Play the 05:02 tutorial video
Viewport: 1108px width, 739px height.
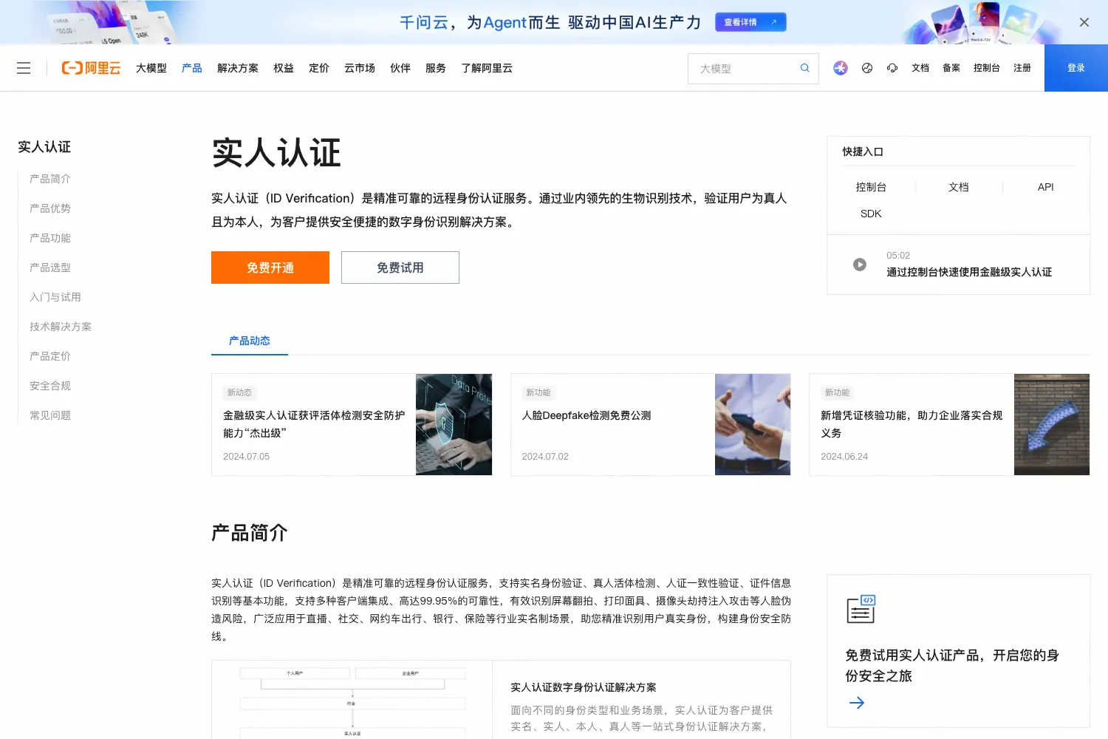tap(860, 265)
